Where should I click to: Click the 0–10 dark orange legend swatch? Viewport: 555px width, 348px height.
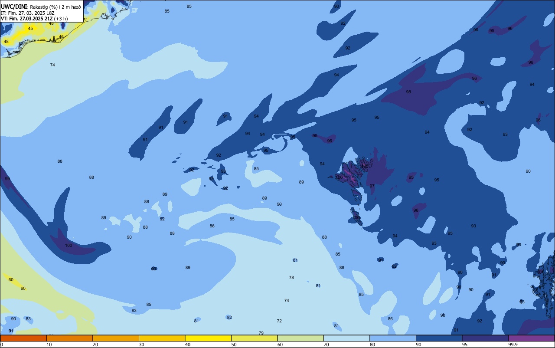(23, 338)
